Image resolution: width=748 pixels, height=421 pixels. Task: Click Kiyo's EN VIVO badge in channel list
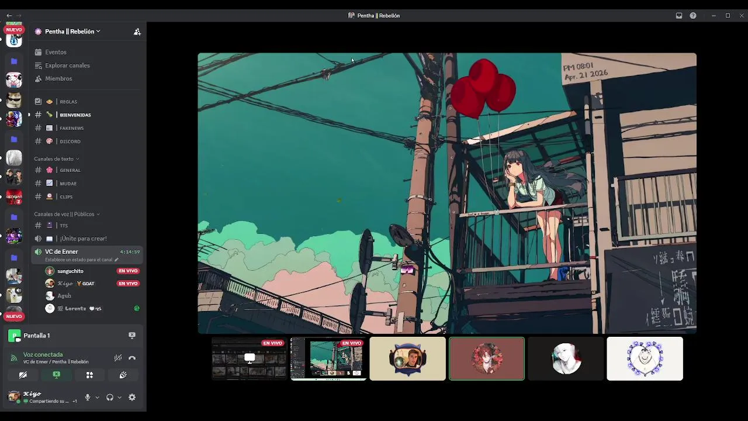tap(128, 284)
